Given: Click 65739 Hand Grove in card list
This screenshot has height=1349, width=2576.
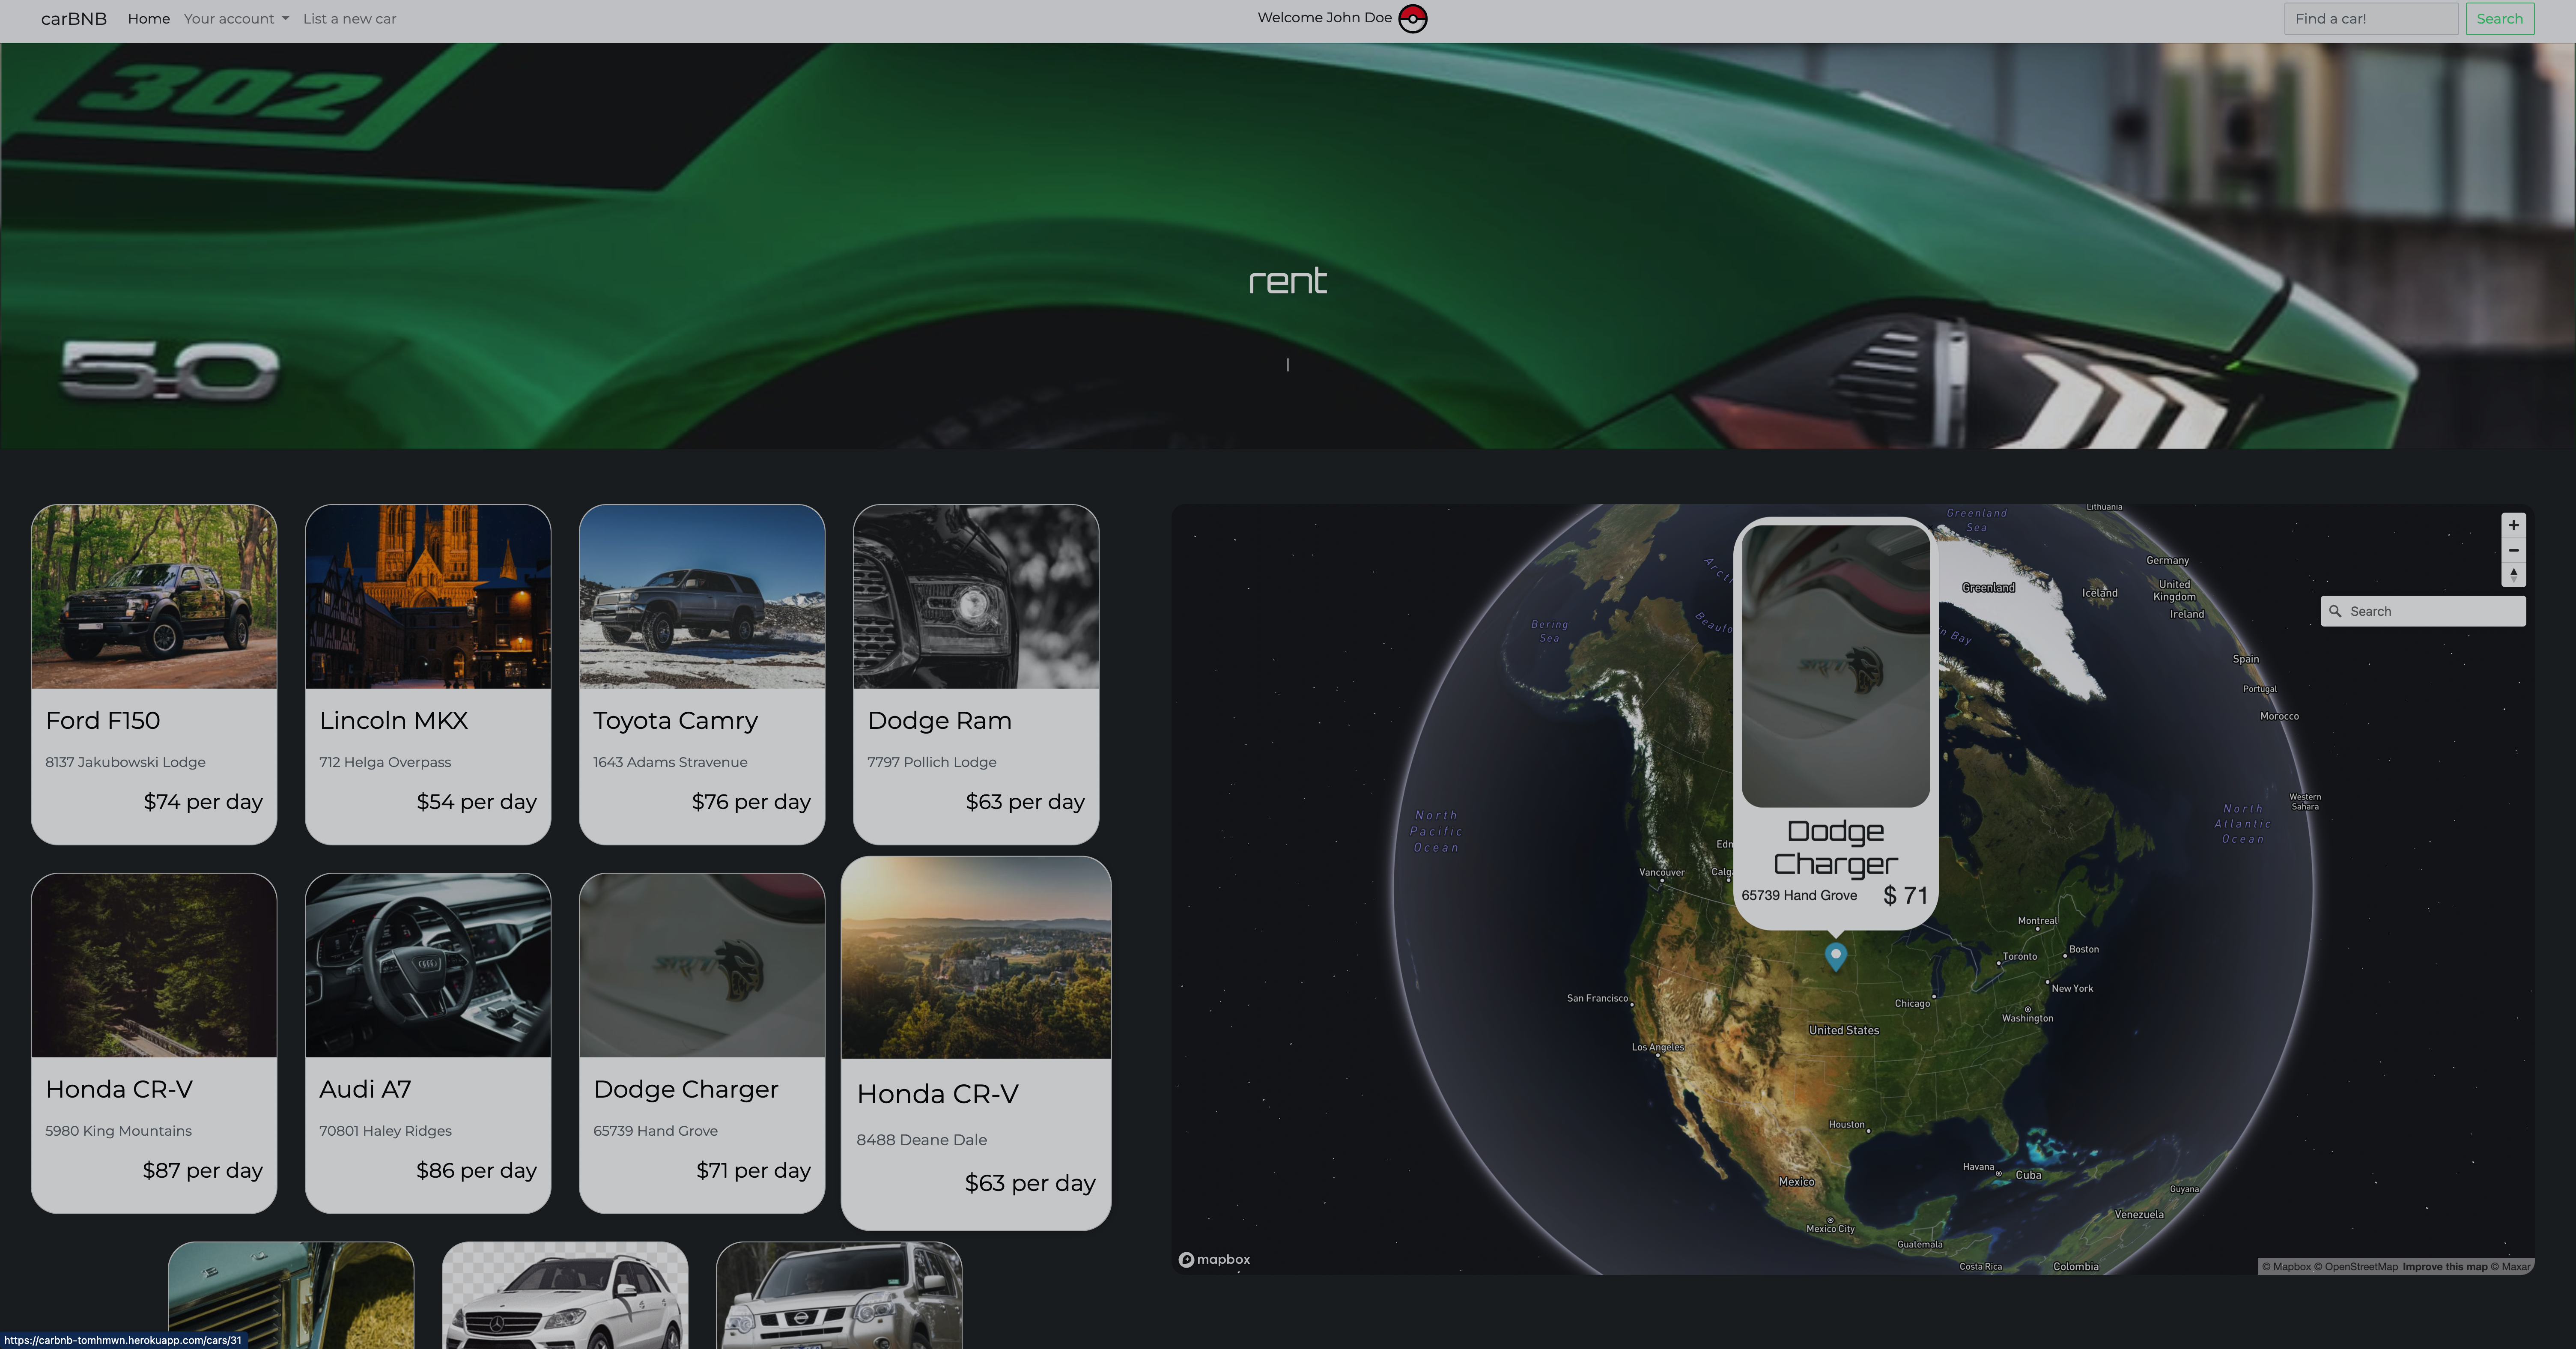Looking at the screenshot, I should tap(655, 1131).
